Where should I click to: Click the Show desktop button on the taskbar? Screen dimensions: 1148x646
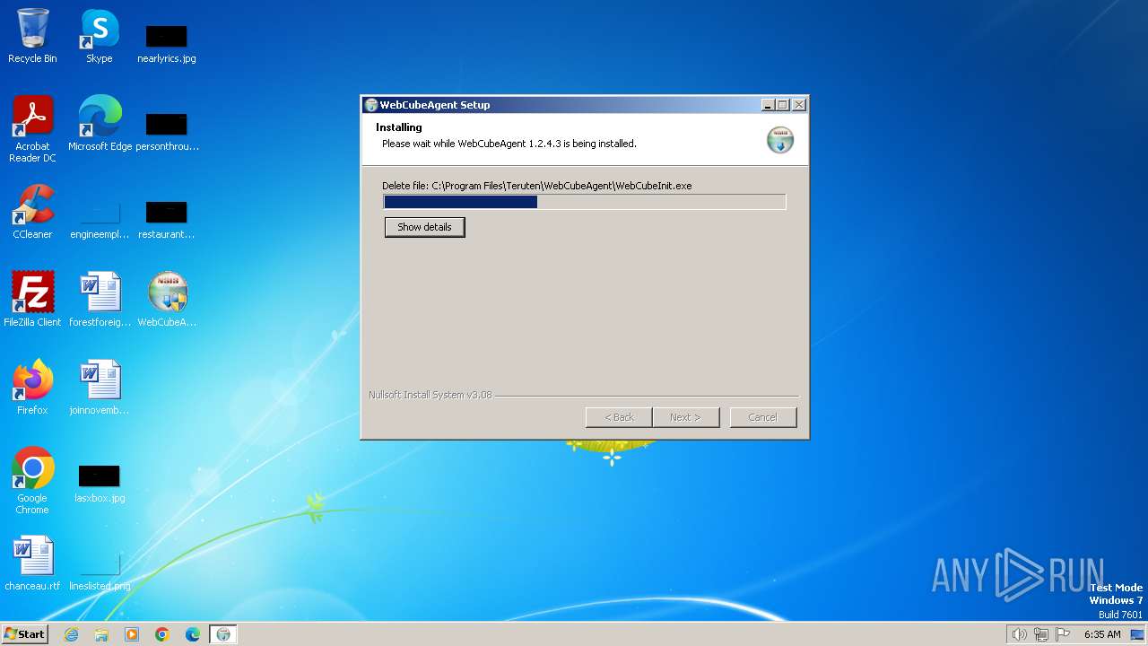1138,634
